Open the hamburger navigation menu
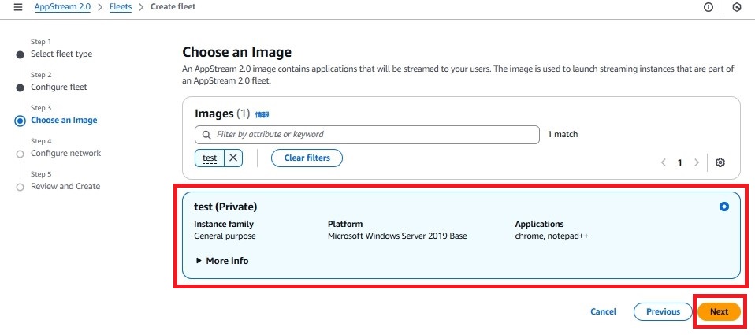Image resolution: width=755 pixels, height=335 pixels. pyautogui.click(x=18, y=7)
